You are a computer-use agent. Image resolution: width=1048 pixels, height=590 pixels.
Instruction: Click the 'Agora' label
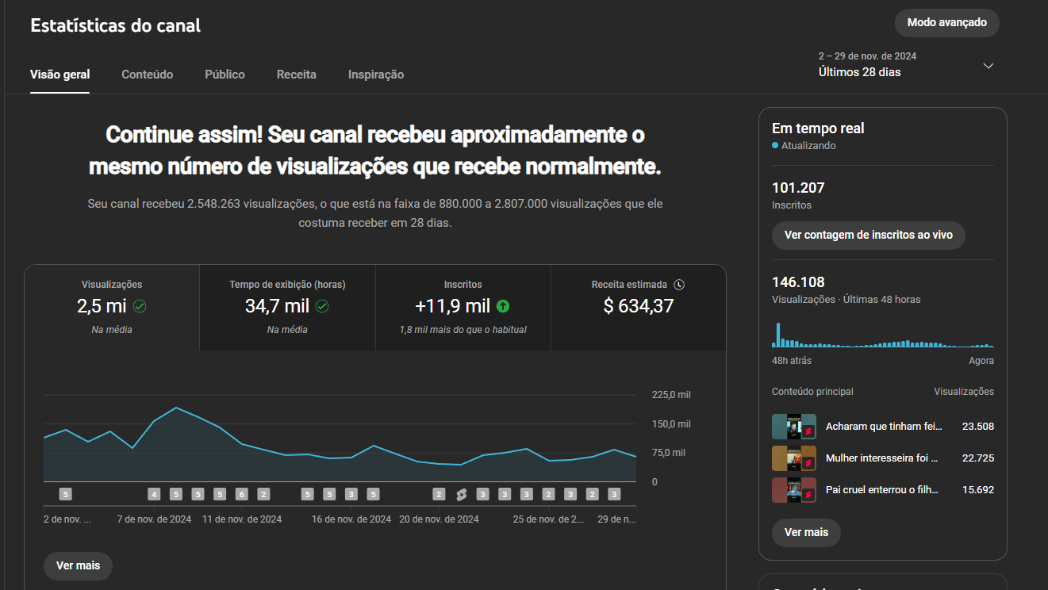coord(981,361)
